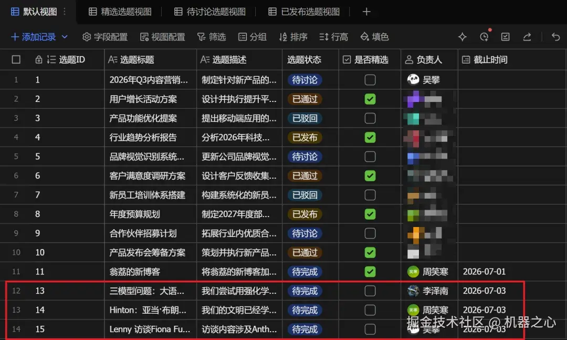Open the 分组 grouping tool
567x340 pixels.
coord(253,37)
